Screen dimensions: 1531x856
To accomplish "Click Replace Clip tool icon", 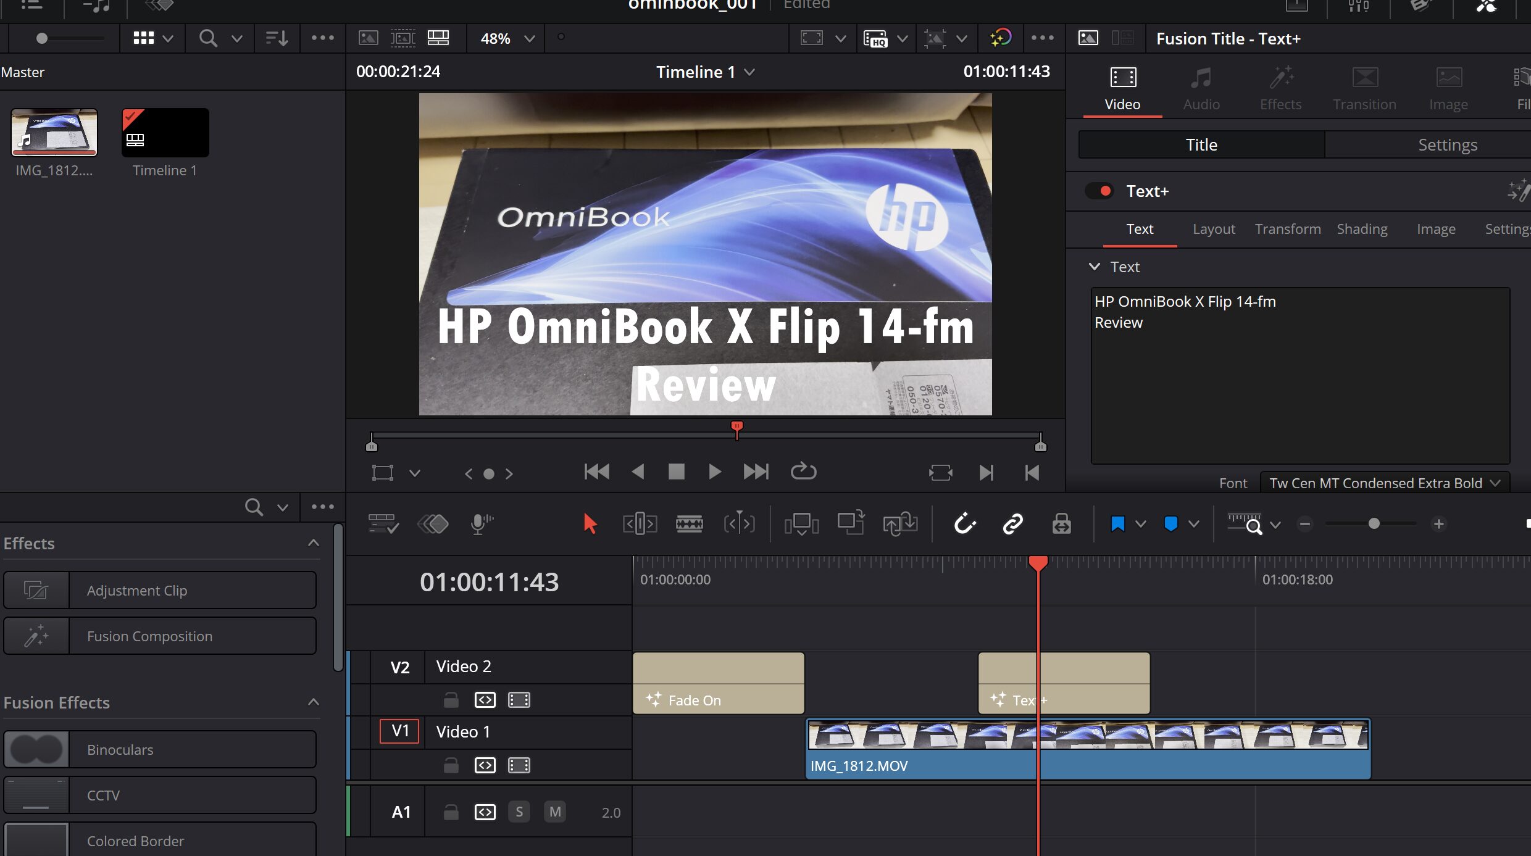I will [900, 524].
